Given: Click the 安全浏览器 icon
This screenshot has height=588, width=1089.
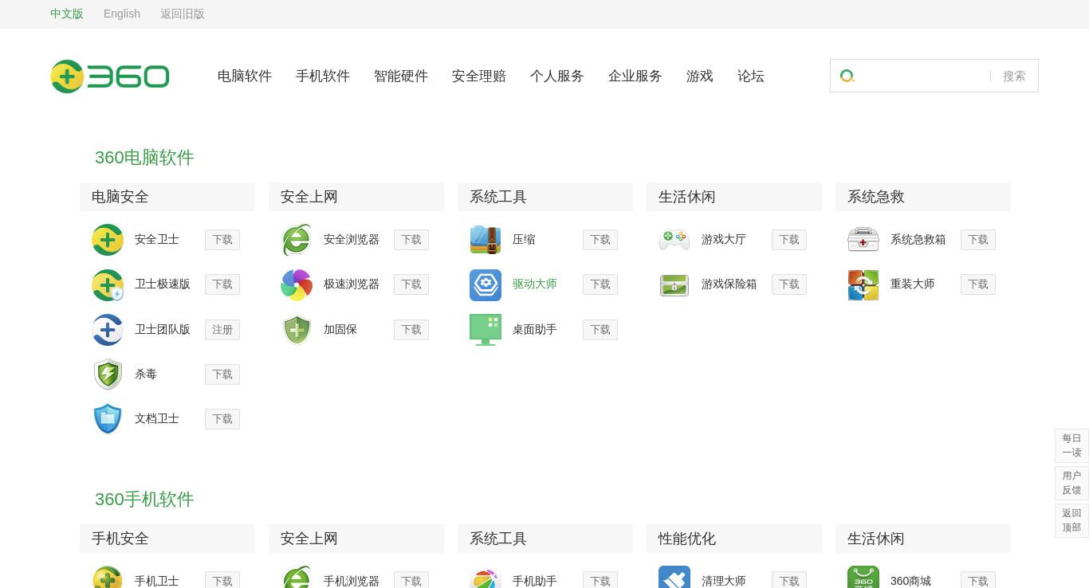Looking at the screenshot, I should point(297,240).
